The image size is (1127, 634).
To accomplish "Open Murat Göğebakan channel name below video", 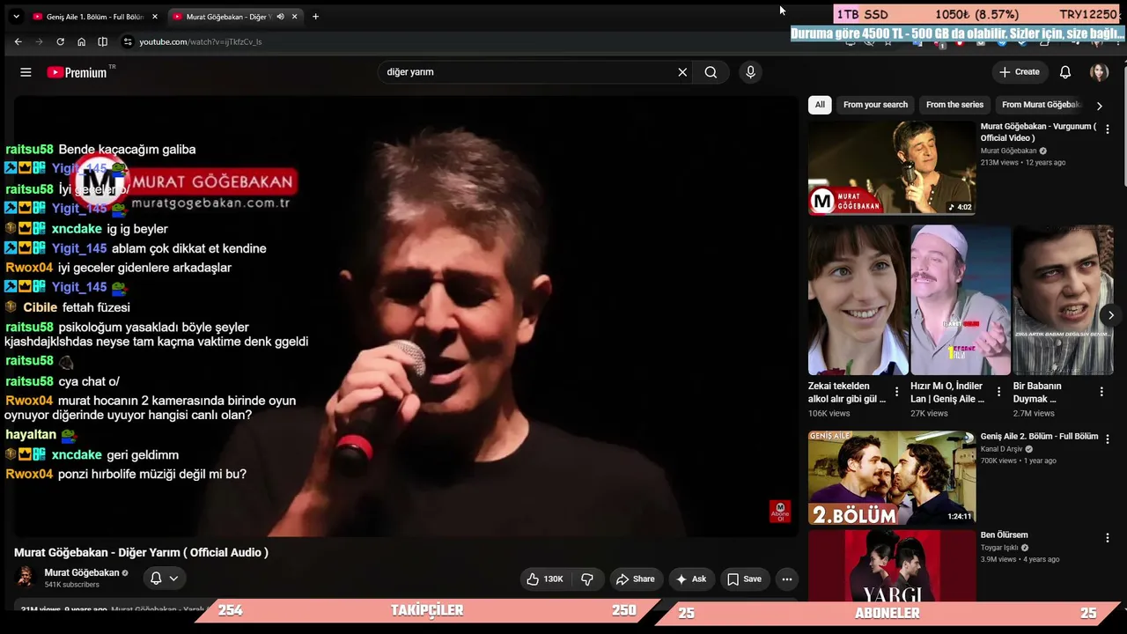I will point(81,572).
